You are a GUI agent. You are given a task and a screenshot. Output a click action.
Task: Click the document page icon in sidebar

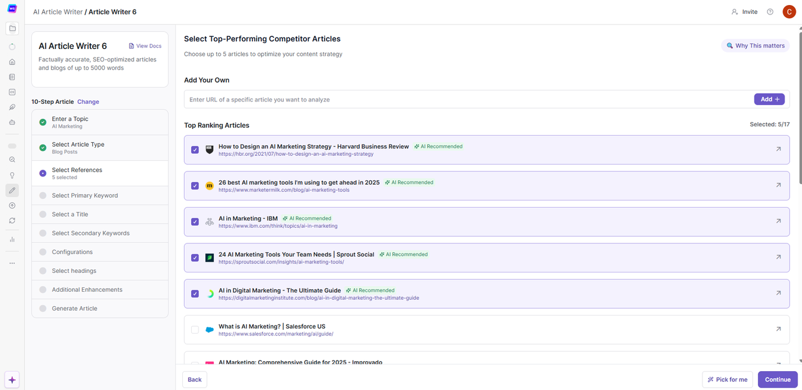[12, 77]
